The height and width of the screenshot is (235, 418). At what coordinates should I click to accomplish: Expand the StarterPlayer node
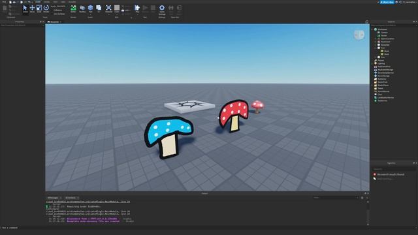tap(372, 85)
